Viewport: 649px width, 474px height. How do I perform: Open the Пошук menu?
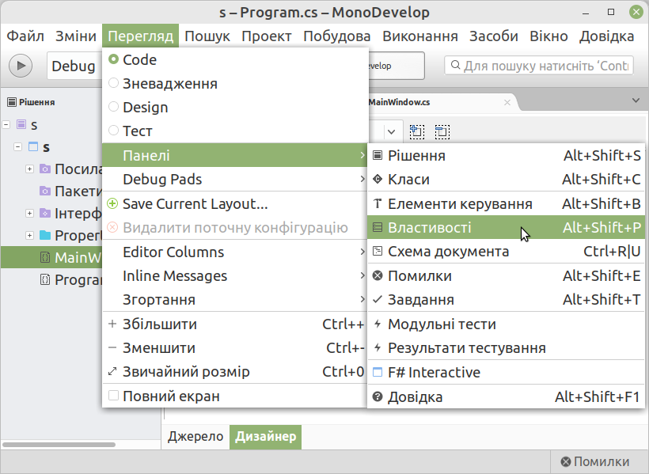[207, 36]
